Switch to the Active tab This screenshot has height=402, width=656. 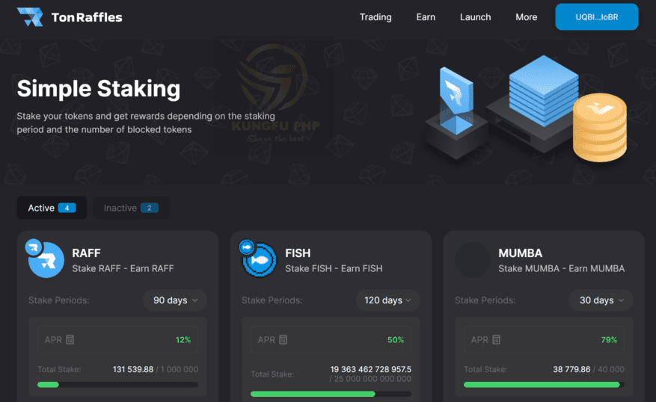(x=52, y=208)
